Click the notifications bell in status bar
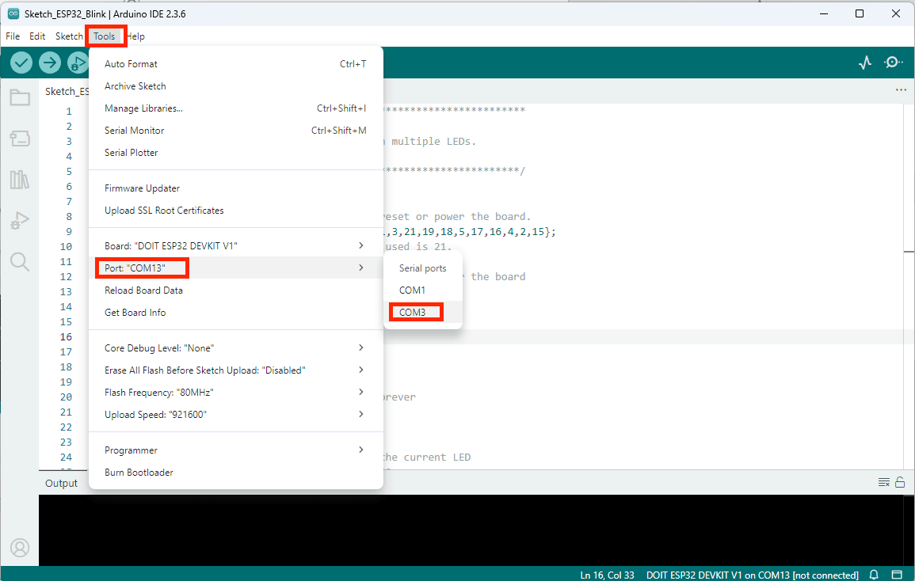Image resolution: width=915 pixels, height=581 pixels. click(x=874, y=575)
